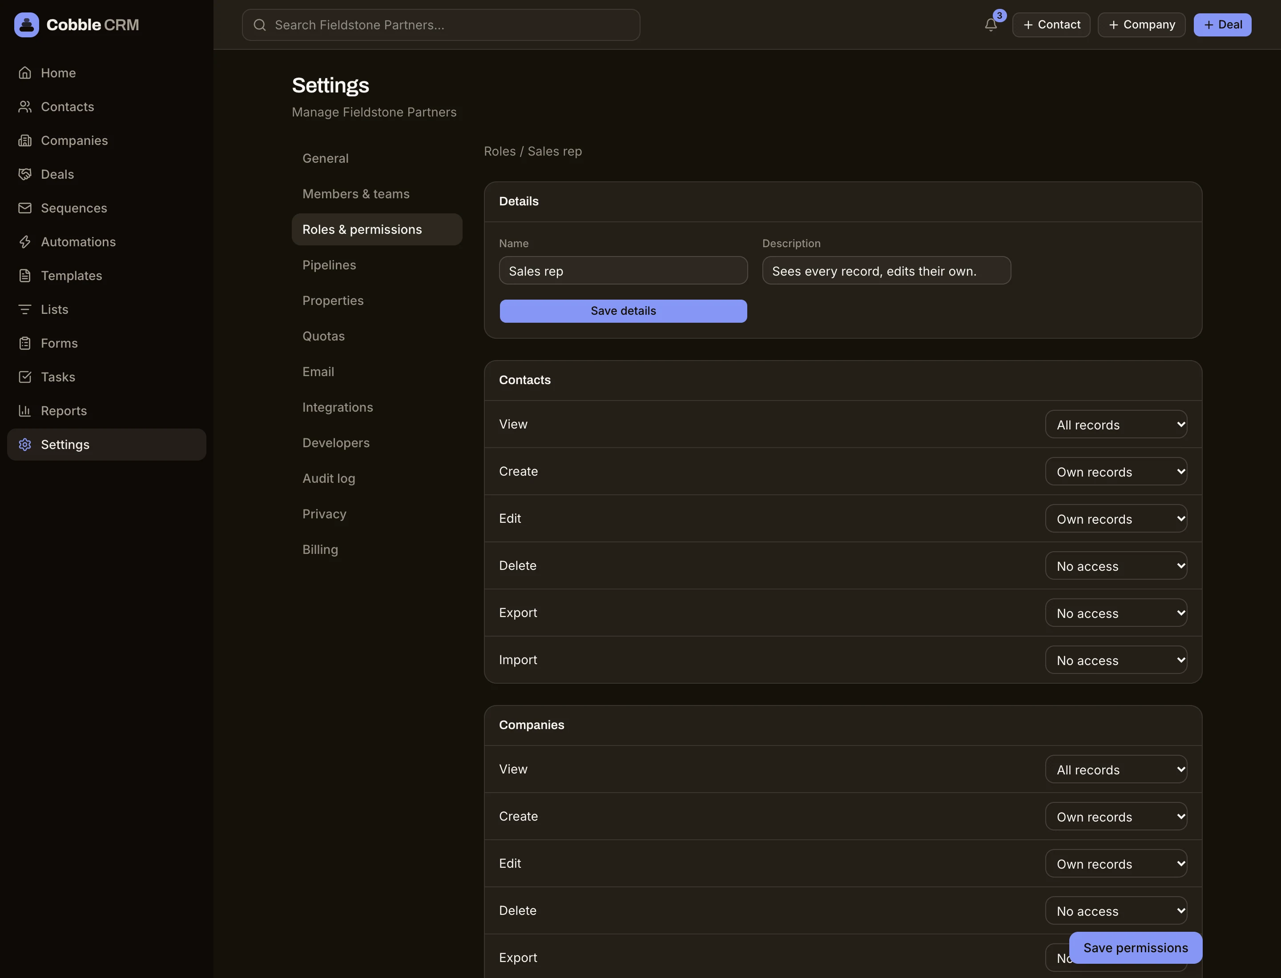The height and width of the screenshot is (978, 1281).
Task: Open Billing settings section
Action: pos(377,549)
